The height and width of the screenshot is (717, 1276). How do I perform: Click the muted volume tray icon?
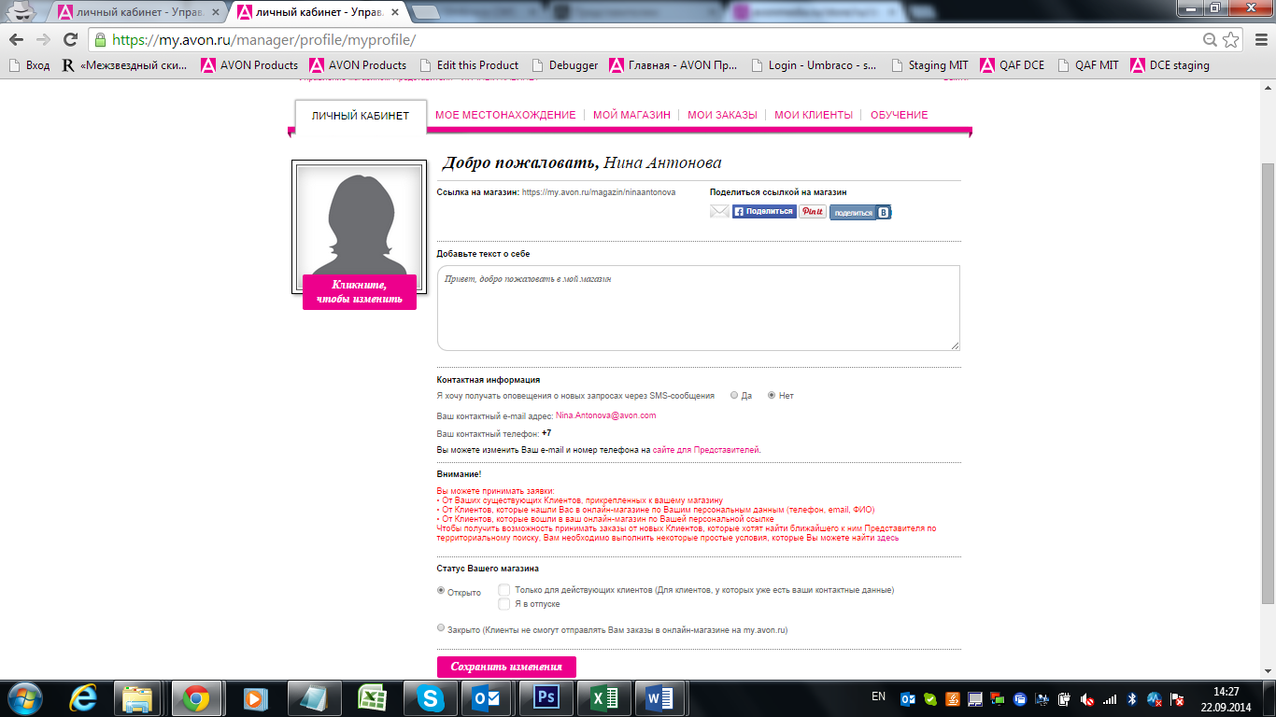point(1087,698)
